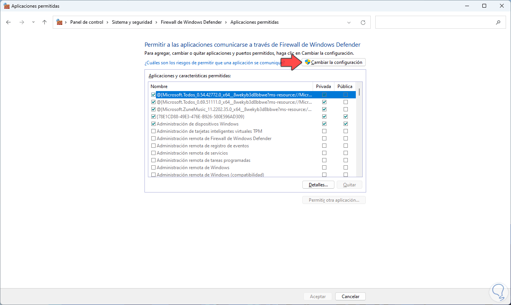Image resolution: width=511 pixels, height=305 pixels.
Task: Toggle Pública for Microsoft.Todos_0.69.51111.0
Action: coord(346,102)
